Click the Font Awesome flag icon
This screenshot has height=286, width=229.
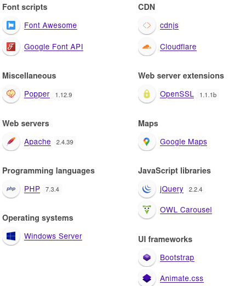[x=11, y=25]
